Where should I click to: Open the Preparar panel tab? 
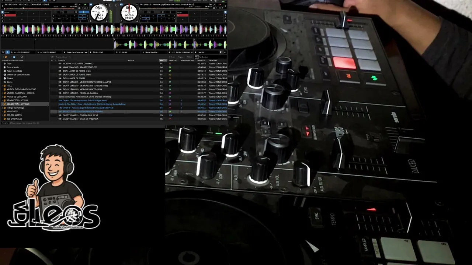tap(181, 57)
